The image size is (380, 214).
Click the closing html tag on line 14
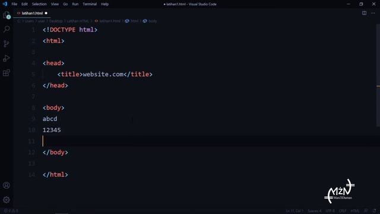[55, 175]
